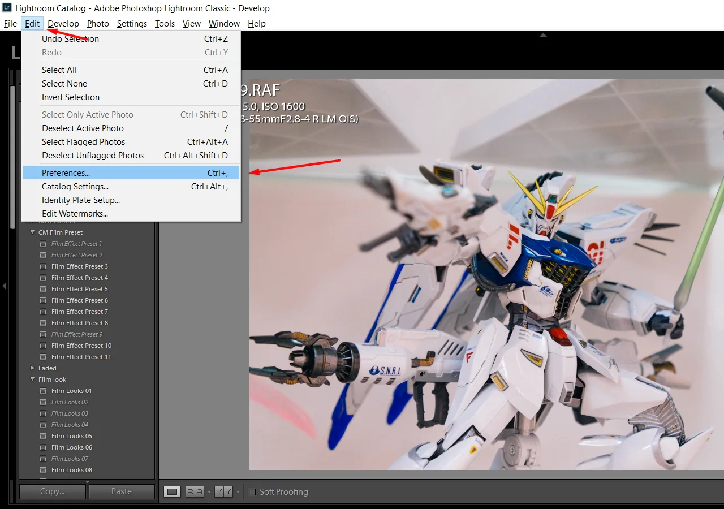Expand the Faded preset group

point(33,368)
